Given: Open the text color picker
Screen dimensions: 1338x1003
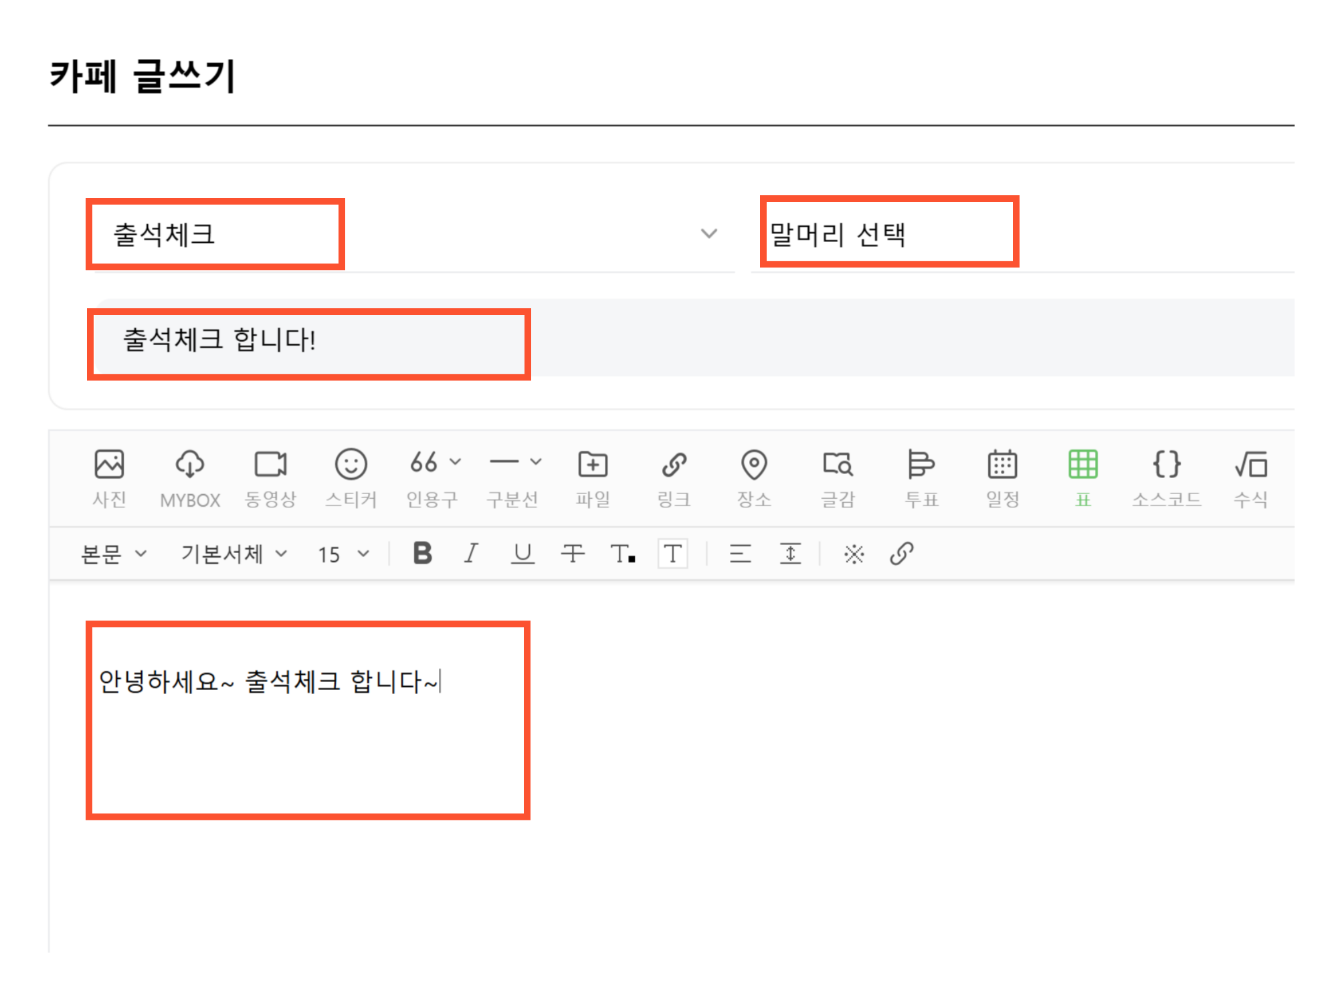Looking at the screenshot, I should click(x=623, y=554).
